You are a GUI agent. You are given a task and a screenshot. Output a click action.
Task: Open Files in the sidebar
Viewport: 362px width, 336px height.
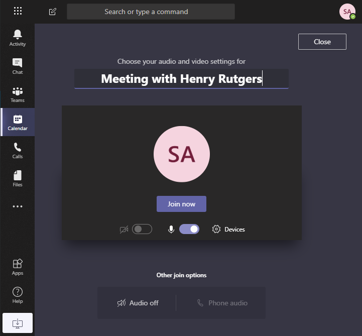click(18, 178)
